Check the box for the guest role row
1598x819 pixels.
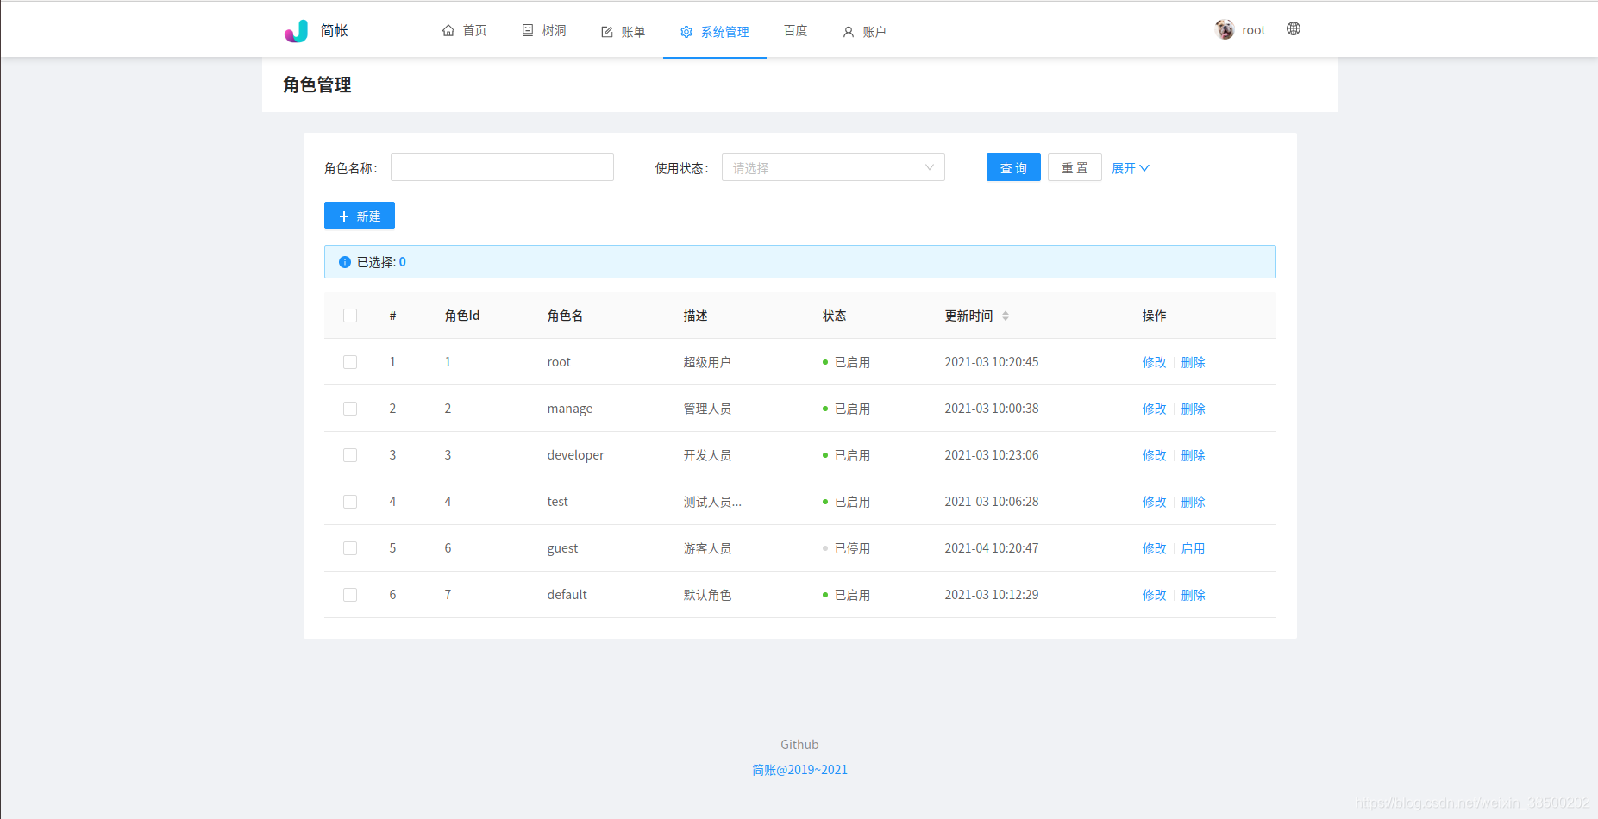[350, 548]
